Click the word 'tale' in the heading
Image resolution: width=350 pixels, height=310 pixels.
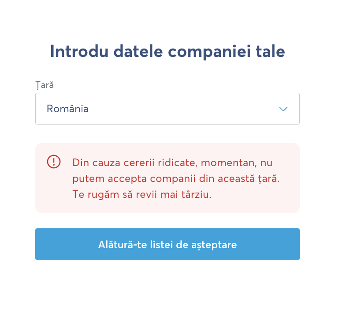pos(270,52)
